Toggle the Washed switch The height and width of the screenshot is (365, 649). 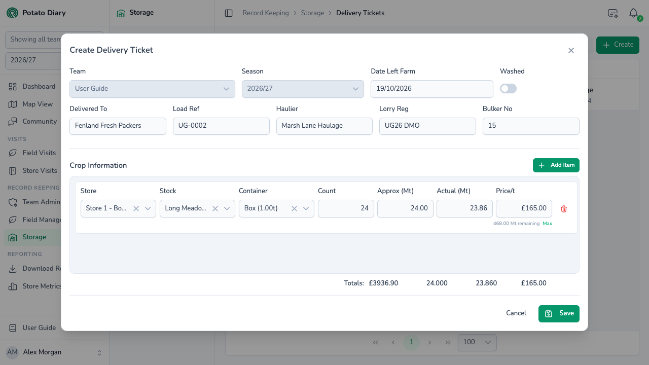[508, 89]
